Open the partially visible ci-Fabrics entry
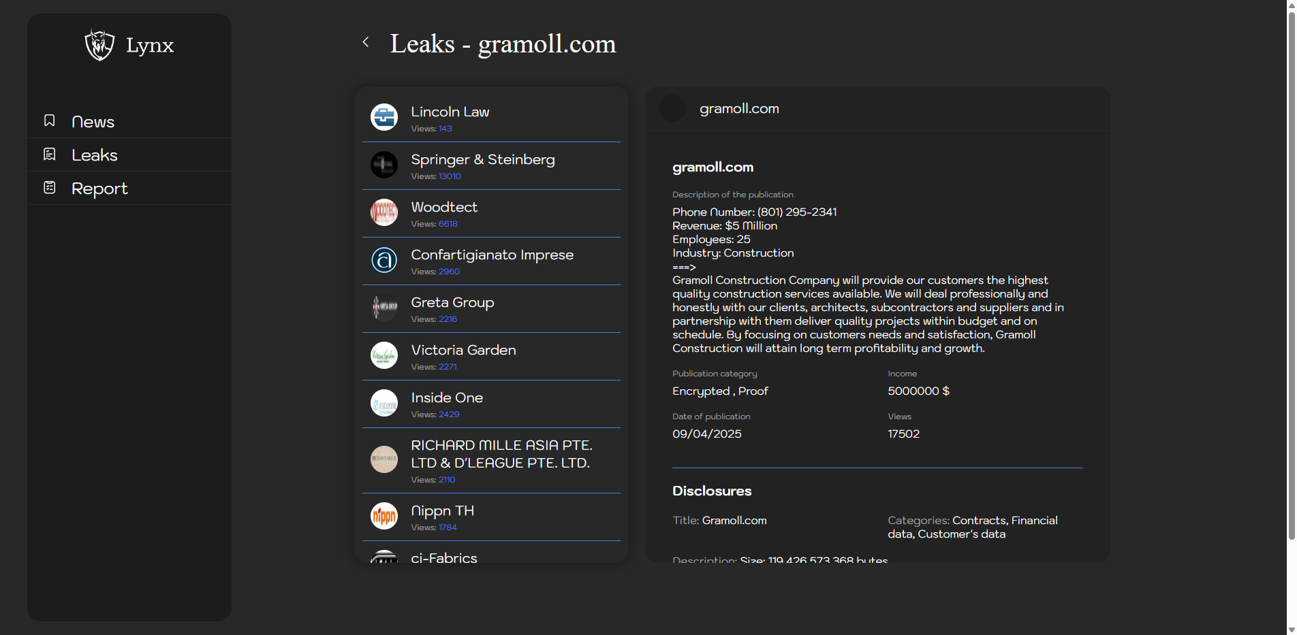 (444, 557)
